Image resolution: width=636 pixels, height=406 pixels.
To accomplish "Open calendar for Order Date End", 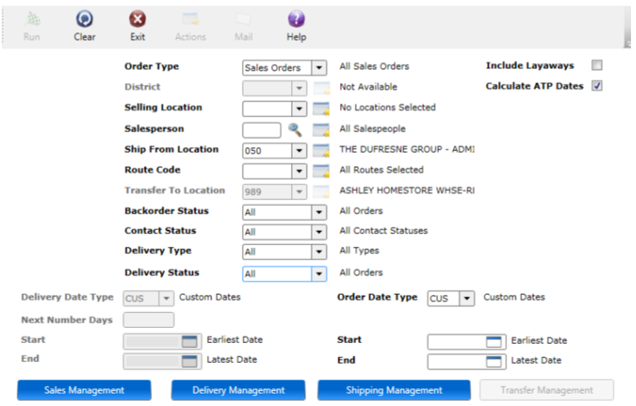I will (494, 361).
